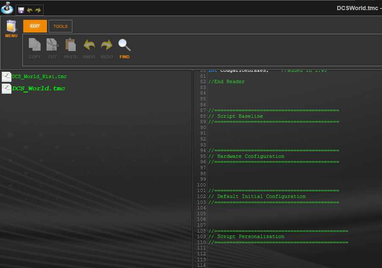
Task: Click the DCS_World_Kisi.tmc file icon
Action: click(x=7, y=77)
